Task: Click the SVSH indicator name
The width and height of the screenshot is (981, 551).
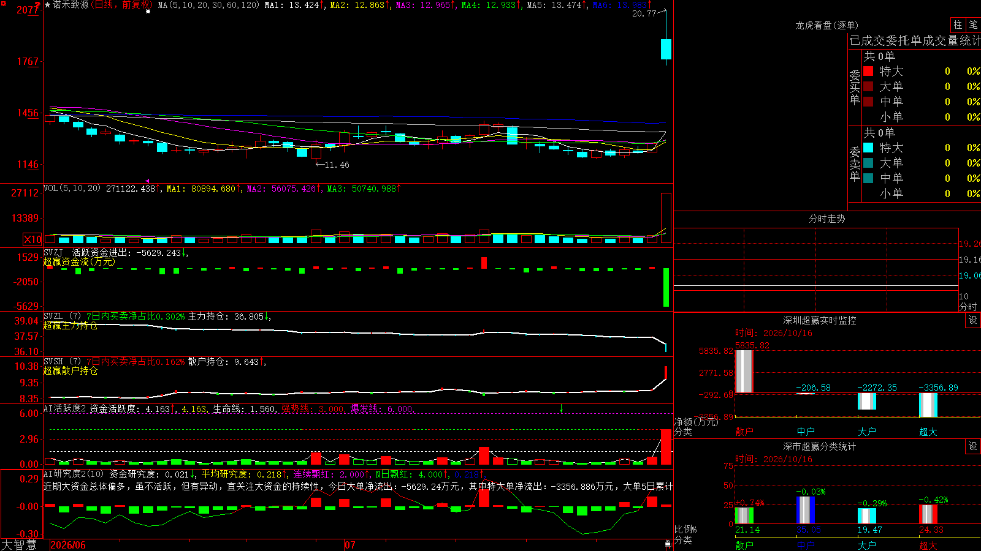Action: pos(53,362)
